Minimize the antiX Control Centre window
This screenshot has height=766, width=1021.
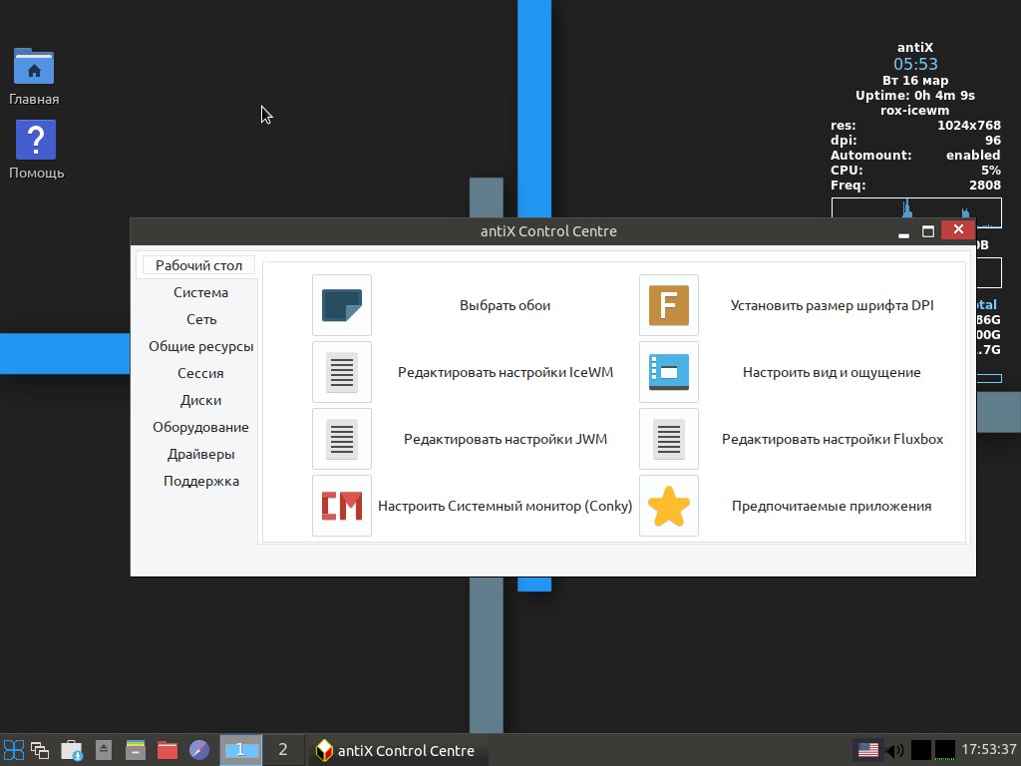[x=903, y=231]
